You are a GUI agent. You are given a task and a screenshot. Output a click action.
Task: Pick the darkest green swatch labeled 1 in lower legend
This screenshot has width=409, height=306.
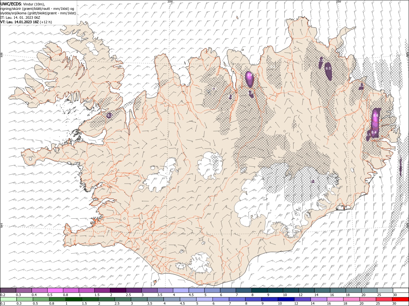73,299
